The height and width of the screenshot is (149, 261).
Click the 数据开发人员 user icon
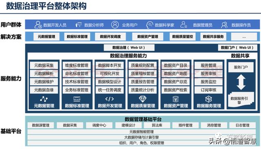[38, 25]
